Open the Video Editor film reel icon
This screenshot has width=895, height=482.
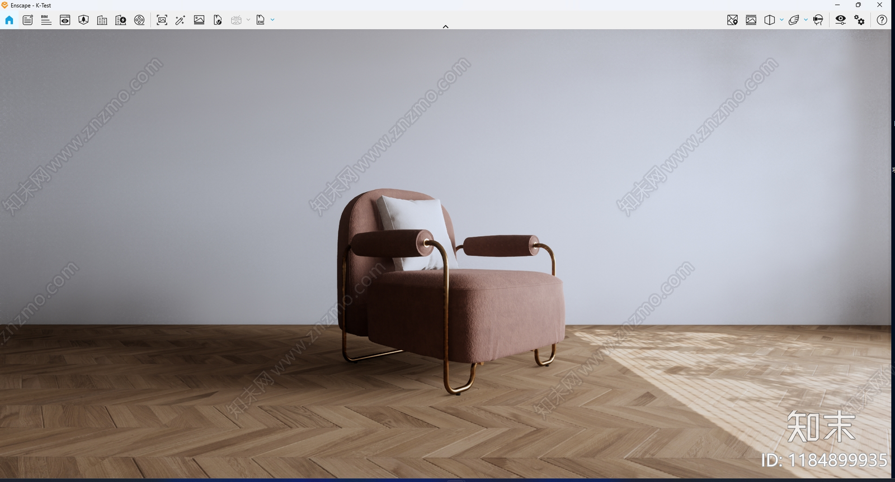pos(139,20)
